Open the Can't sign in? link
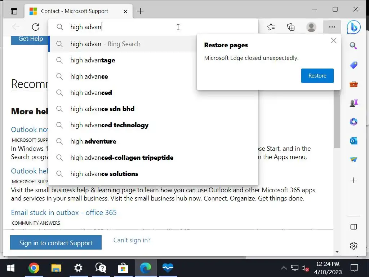The width and height of the screenshot is (369, 277). point(132,240)
